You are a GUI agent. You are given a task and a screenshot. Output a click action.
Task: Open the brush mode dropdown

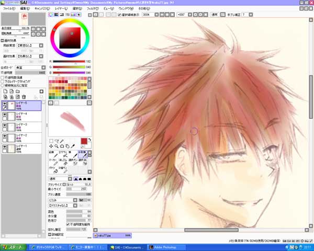coord(70,179)
